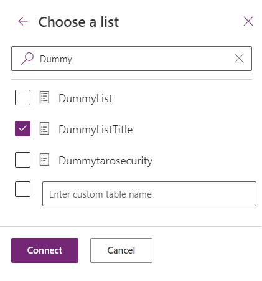Select the Dummytarosecurity name label
This screenshot has width=262, height=281.
(106, 161)
